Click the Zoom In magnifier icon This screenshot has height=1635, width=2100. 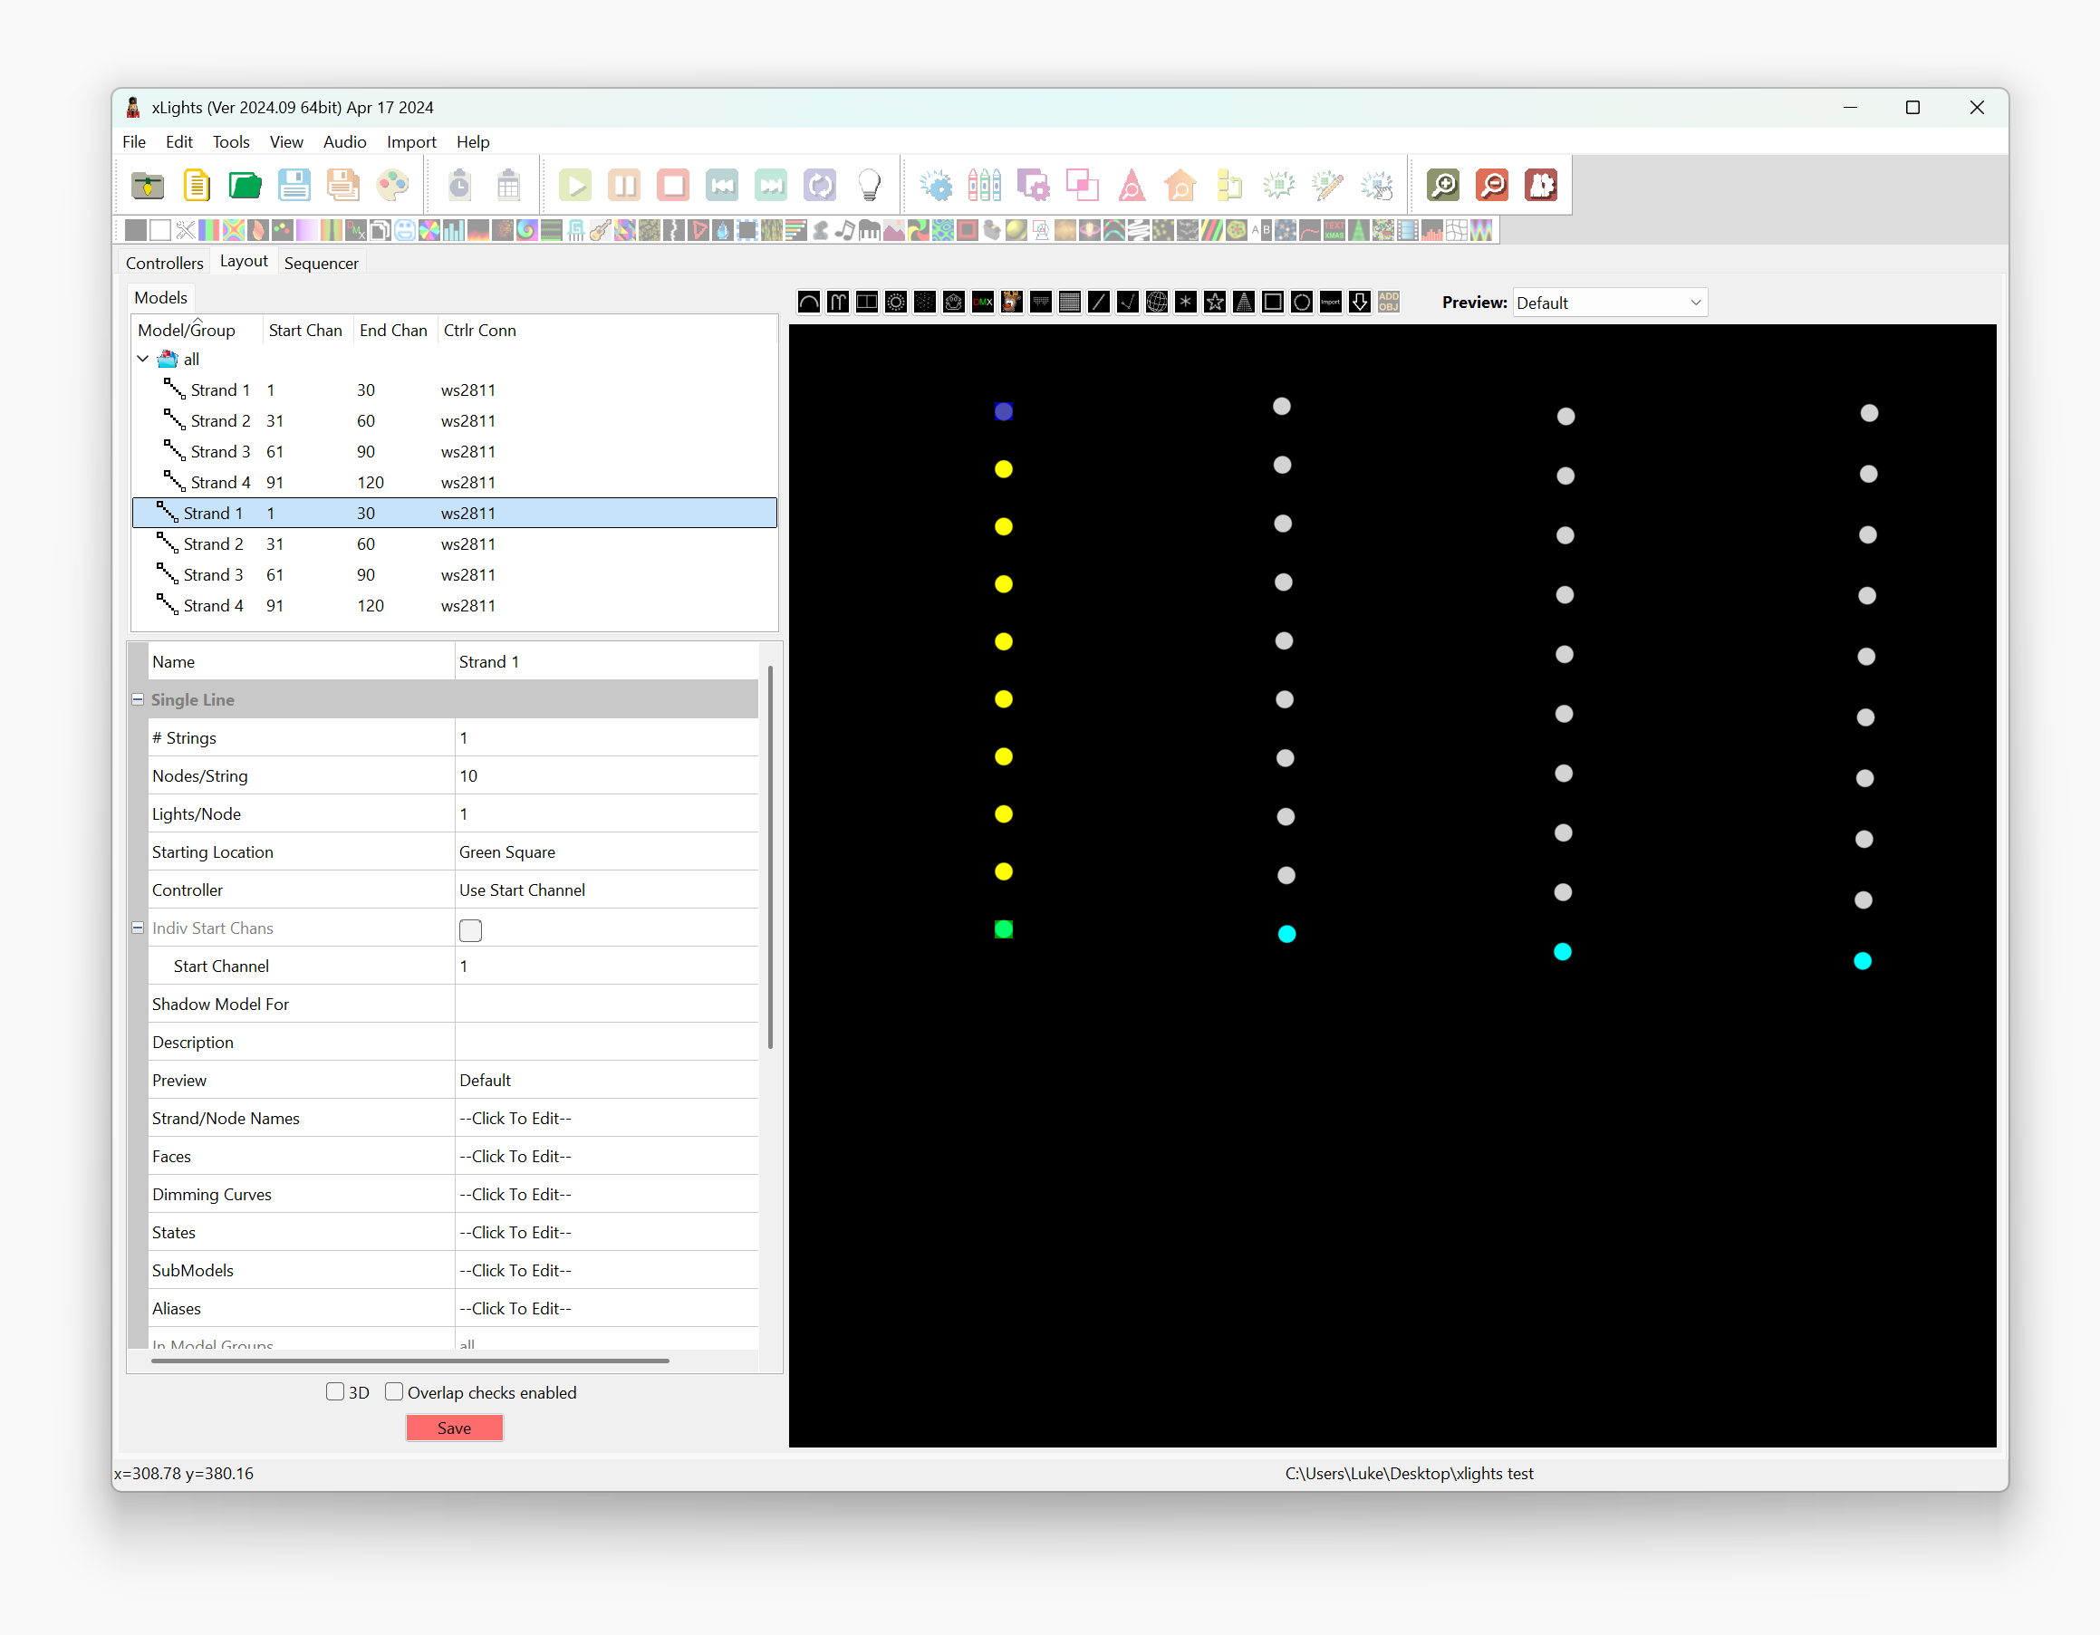click(x=1442, y=185)
